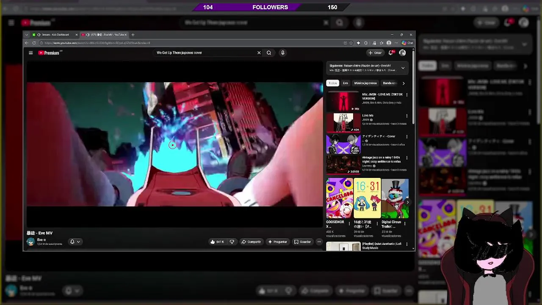Expand the Siguiente playlist panel chevron
Image resolution: width=542 pixels, height=305 pixels.
[x=403, y=68]
